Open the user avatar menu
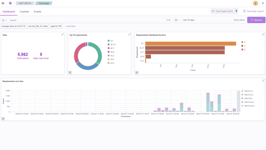The image size is (266, 150). pos(255,3)
